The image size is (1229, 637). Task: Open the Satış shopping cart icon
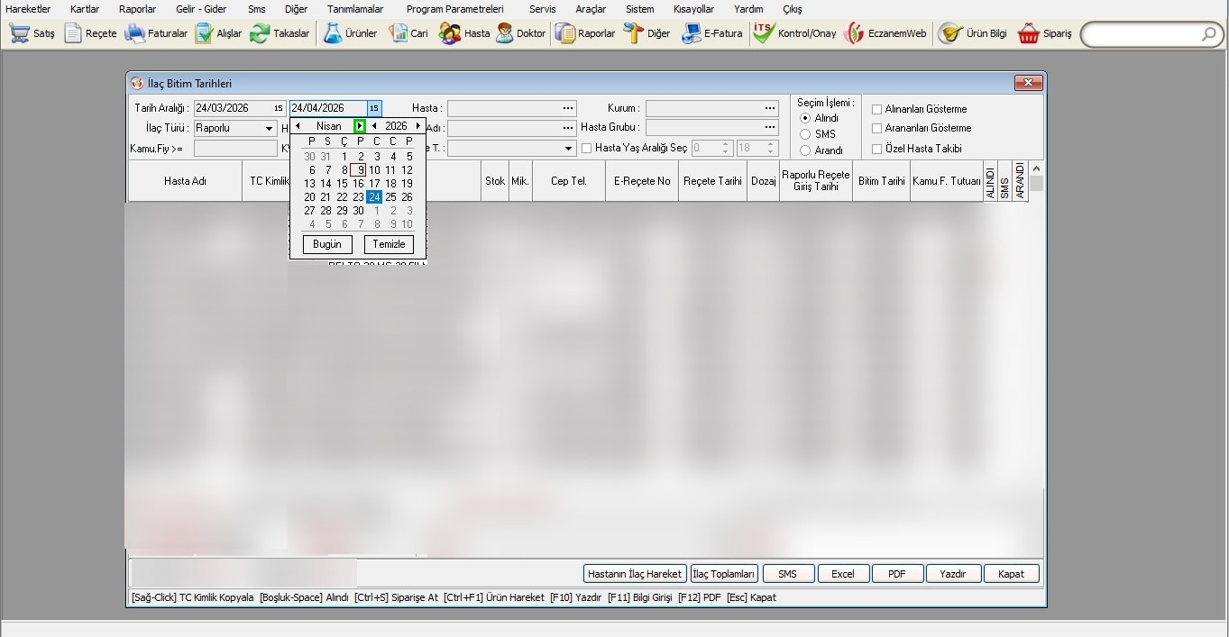tap(19, 33)
